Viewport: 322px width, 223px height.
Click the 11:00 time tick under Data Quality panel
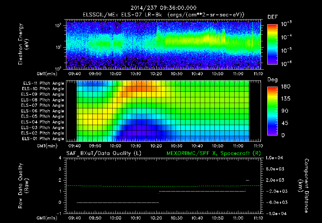(238, 218)
